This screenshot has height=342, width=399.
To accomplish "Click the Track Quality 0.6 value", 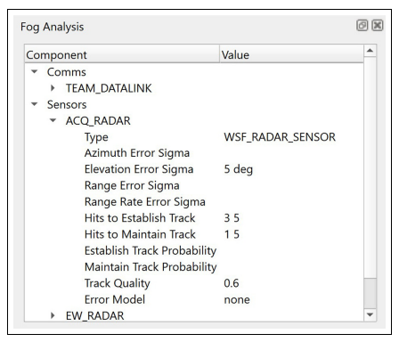I will pos(232,283).
